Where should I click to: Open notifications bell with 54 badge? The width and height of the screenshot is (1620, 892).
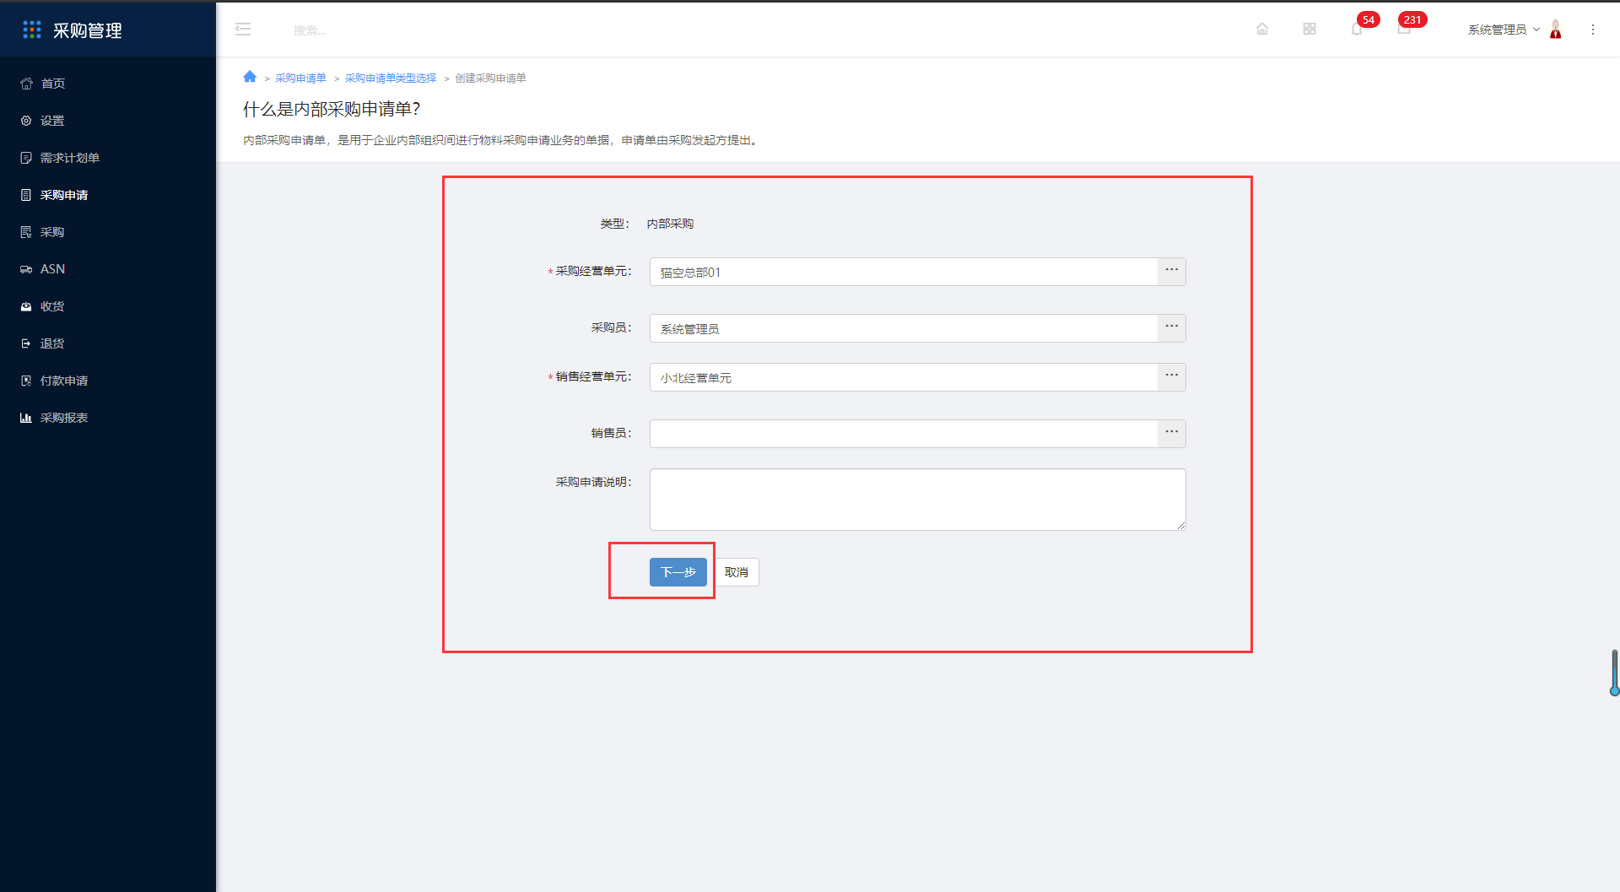point(1357,29)
